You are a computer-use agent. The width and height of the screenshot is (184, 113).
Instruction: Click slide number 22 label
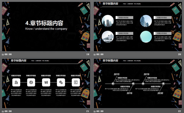pos(180,111)
